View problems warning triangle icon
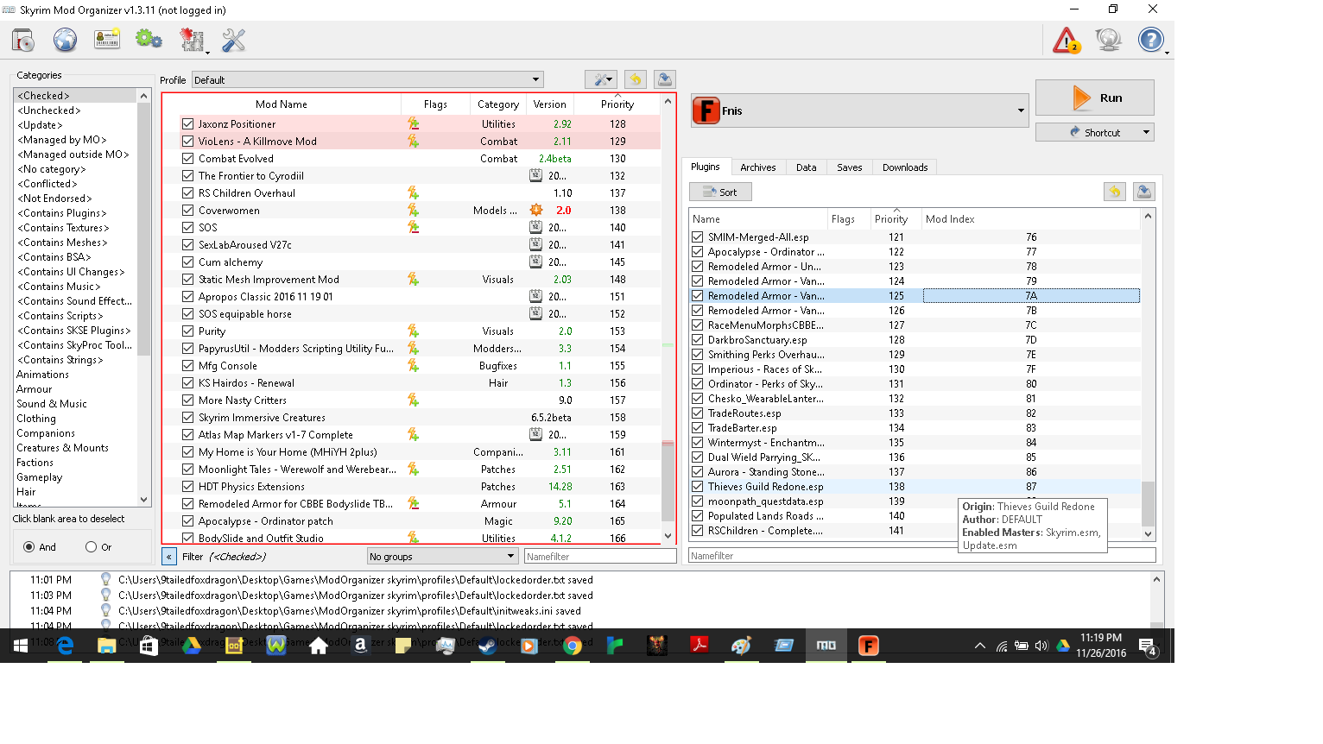 click(x=1067, y=40)
